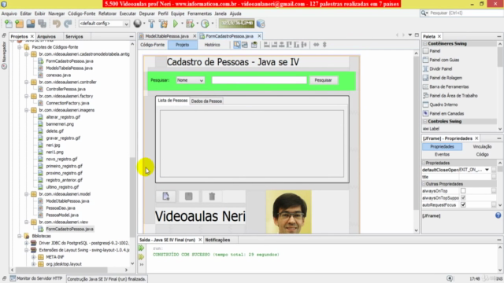The width and height of the screenshot is (504, 283).
Task: Open Eventos properties section
Action: [442, 155]
